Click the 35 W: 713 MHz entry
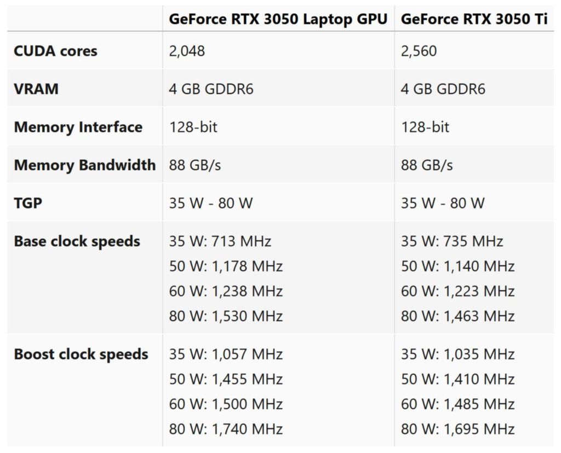The height and width of the screenshot is (453, 561). tap(220, 241)
